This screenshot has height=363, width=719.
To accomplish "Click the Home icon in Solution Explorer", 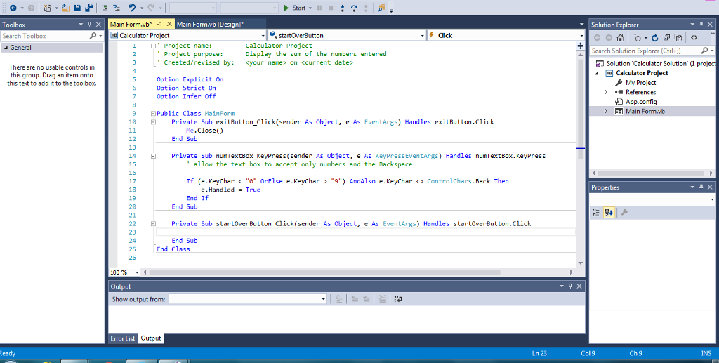I will pyautogui.click(x=621, y=38).
